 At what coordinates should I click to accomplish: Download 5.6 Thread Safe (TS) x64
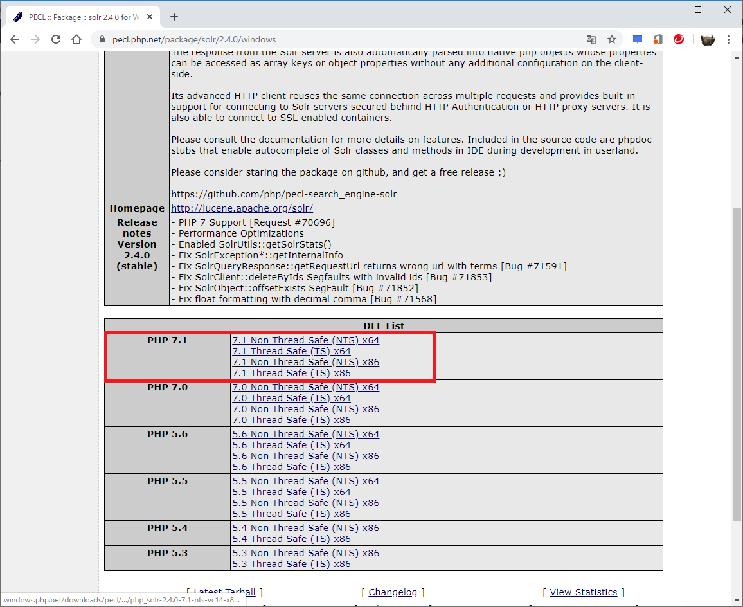[291, 445]
